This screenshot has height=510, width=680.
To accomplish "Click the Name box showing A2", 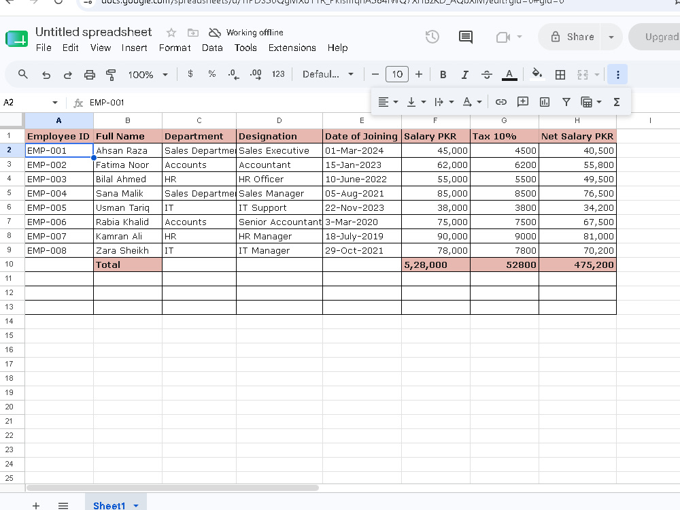I will coord(31,103).
